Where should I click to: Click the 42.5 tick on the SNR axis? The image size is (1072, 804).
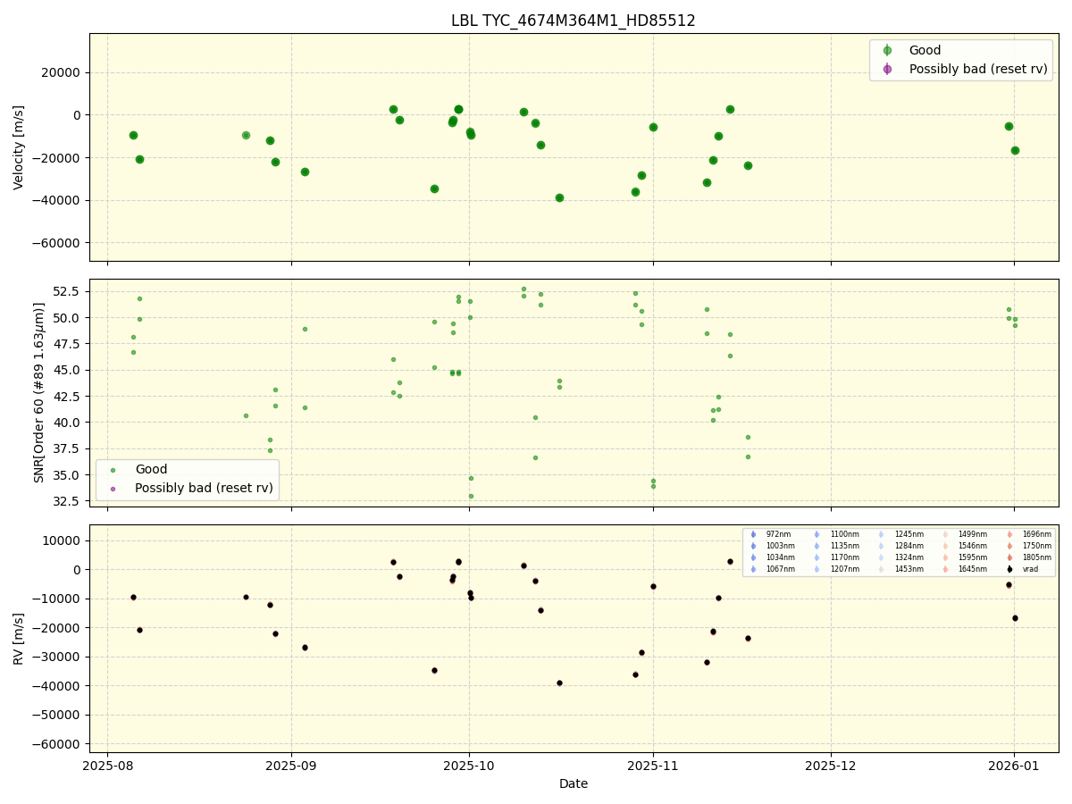click(x=69, y=396)
